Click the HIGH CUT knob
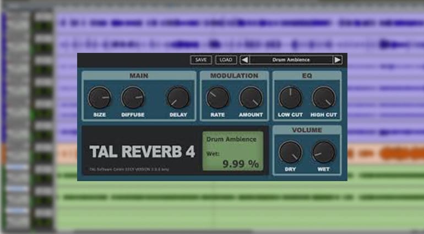The width and height of the screenshot is (424, 234). 323,97
